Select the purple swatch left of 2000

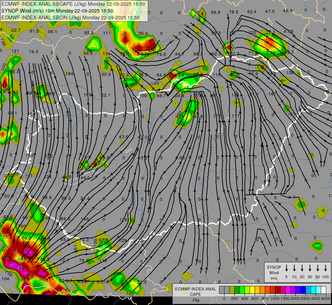click(x=293, y=290)
